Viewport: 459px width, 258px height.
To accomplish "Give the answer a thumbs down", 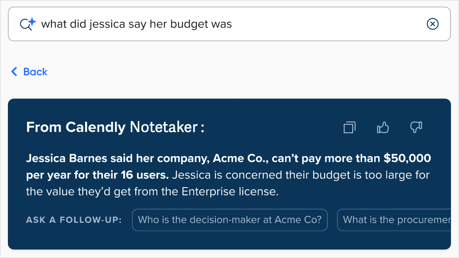I will (416, 128).
